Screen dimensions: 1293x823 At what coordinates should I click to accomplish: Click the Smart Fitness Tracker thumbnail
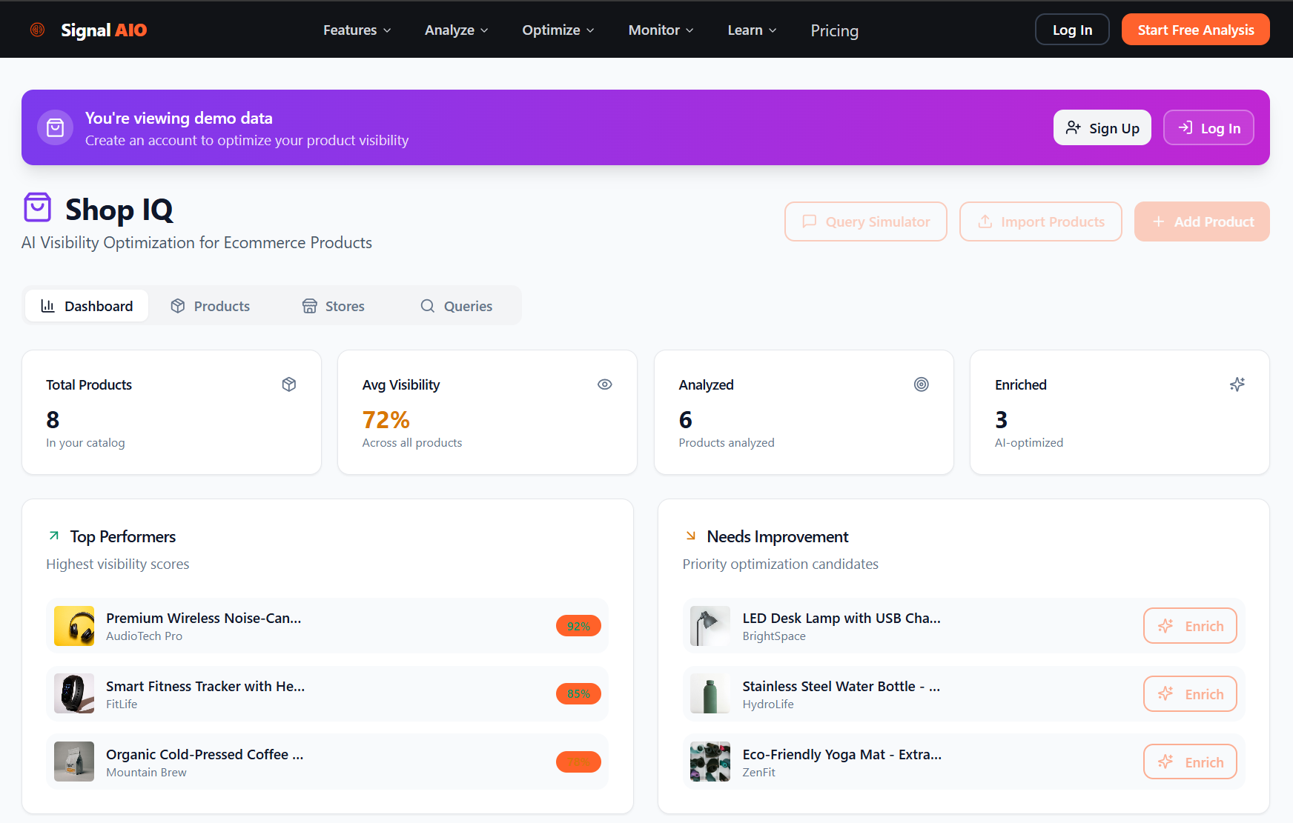click(74, 693)
